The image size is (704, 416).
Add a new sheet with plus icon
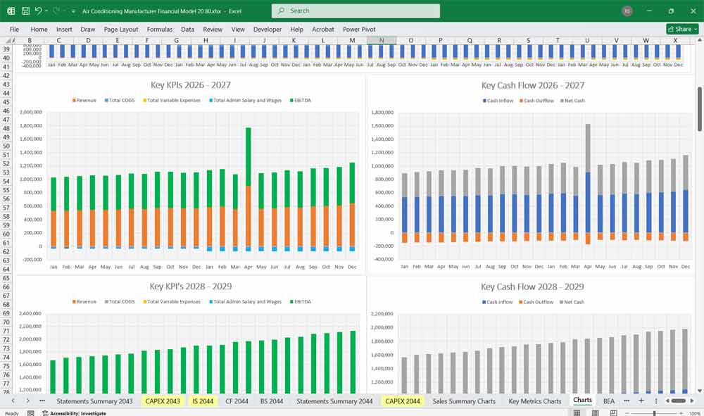pos(641,401)
